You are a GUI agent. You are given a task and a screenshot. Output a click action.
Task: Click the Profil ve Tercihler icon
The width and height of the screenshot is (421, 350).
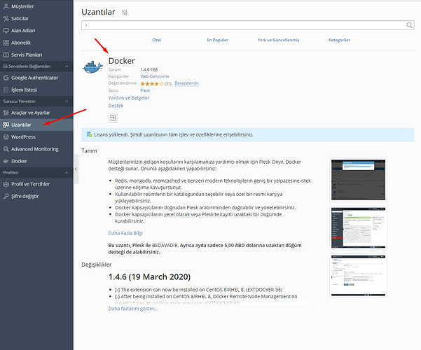(6, 184)
